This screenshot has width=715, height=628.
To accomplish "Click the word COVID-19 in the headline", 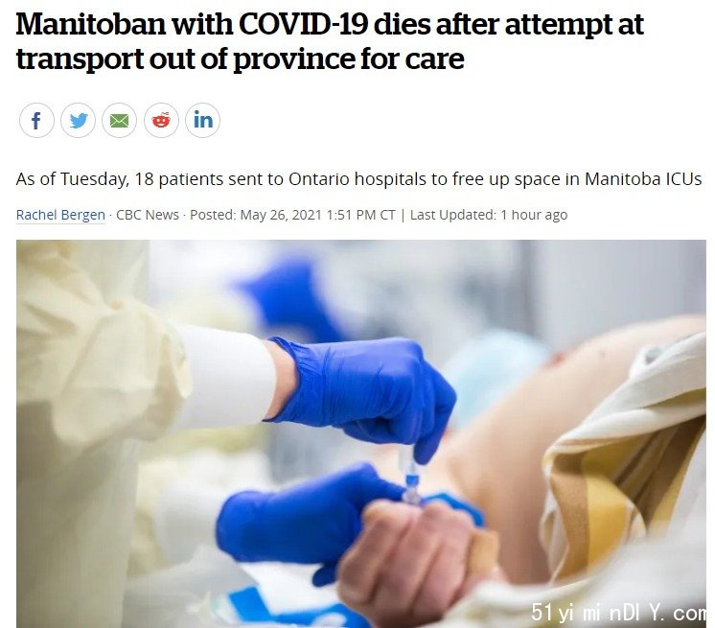I will 303,24.
